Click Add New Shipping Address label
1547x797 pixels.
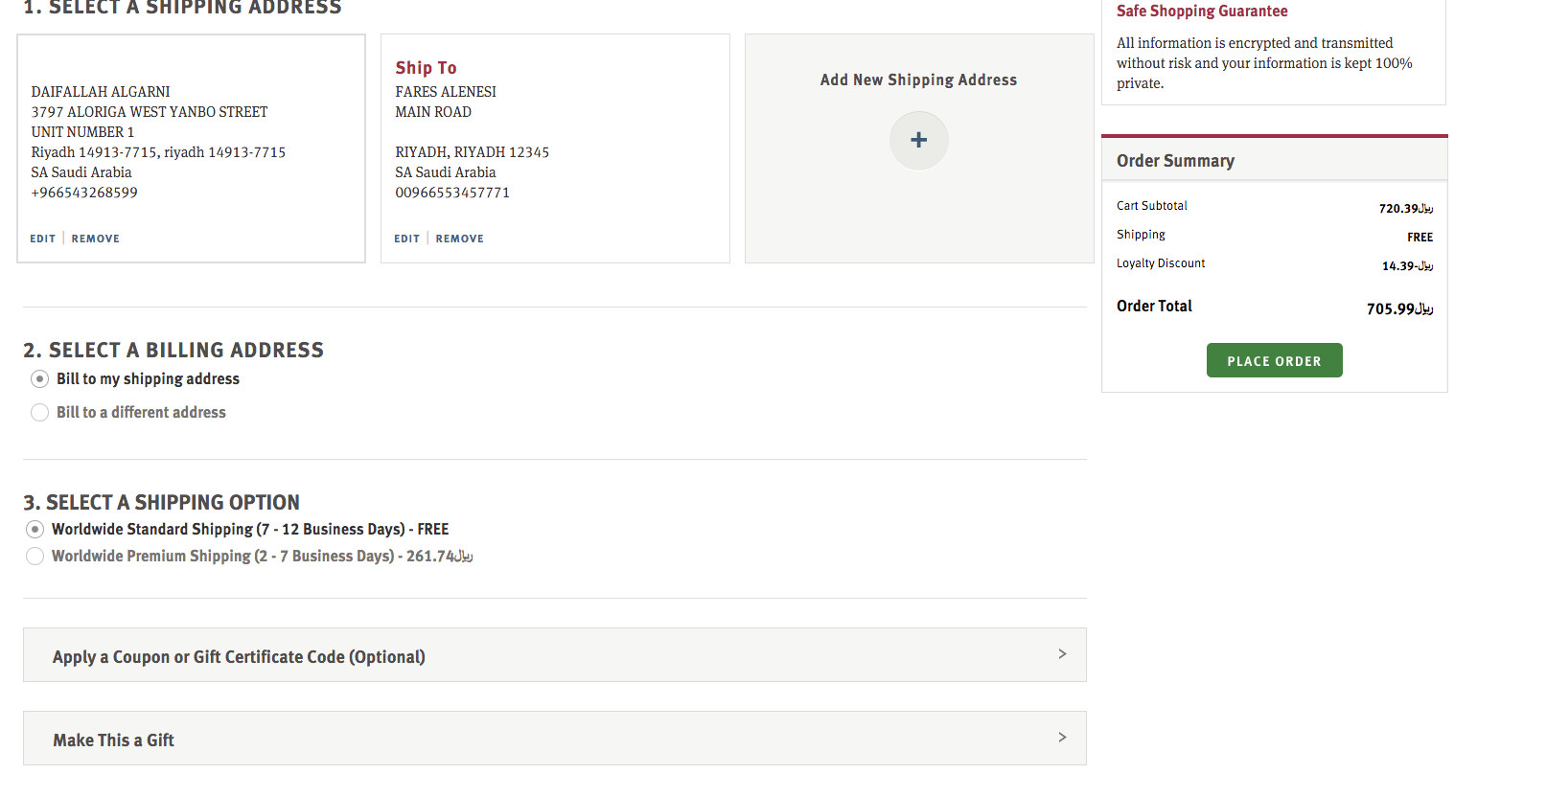918,80
